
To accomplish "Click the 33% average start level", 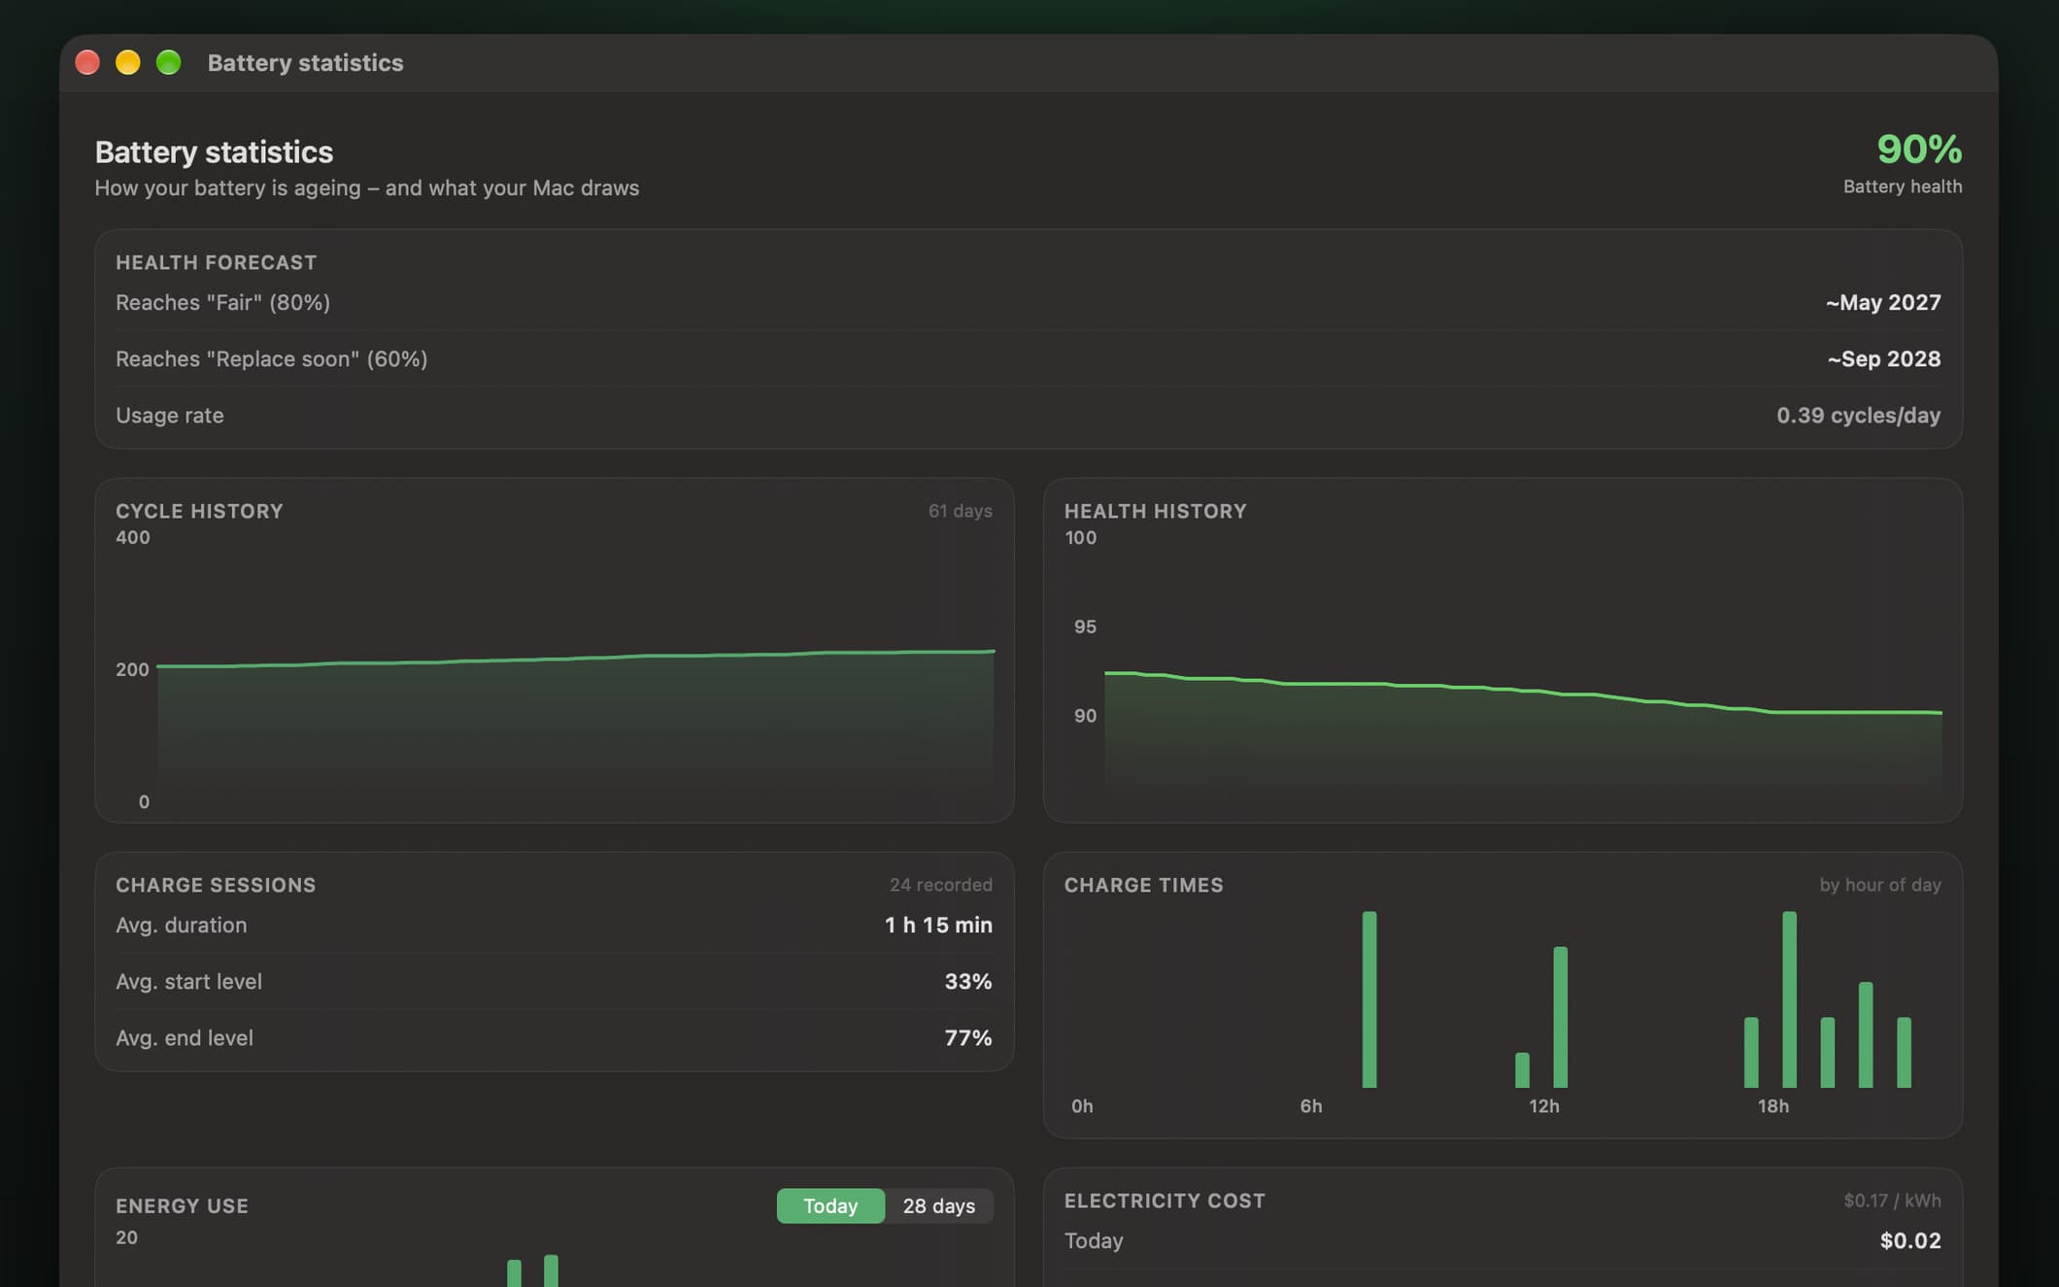I will (968, 981).
